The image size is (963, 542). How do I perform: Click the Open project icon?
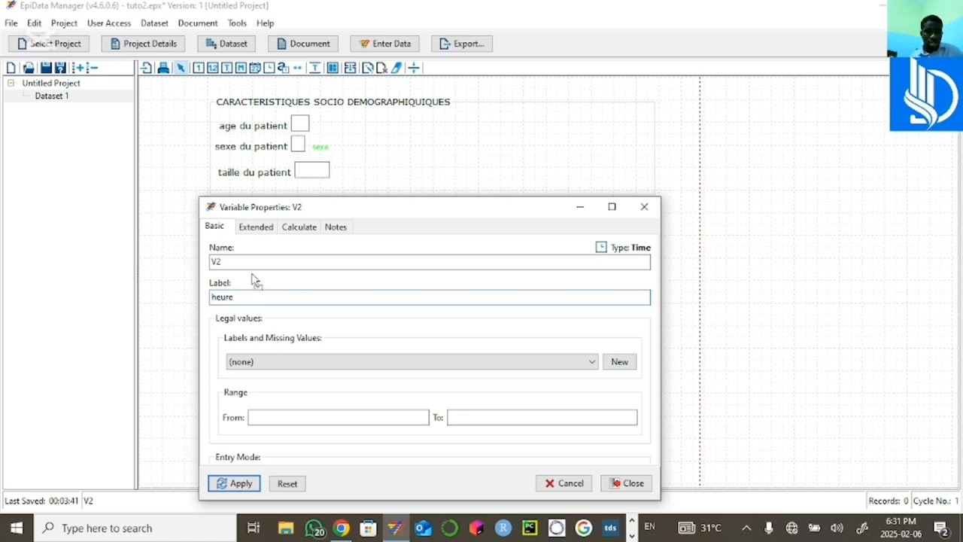coord(29,68)
